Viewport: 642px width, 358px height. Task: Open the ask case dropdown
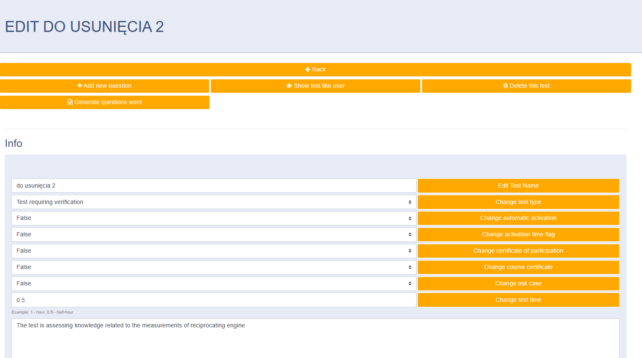pyautogui.click(x=214, y=284)
